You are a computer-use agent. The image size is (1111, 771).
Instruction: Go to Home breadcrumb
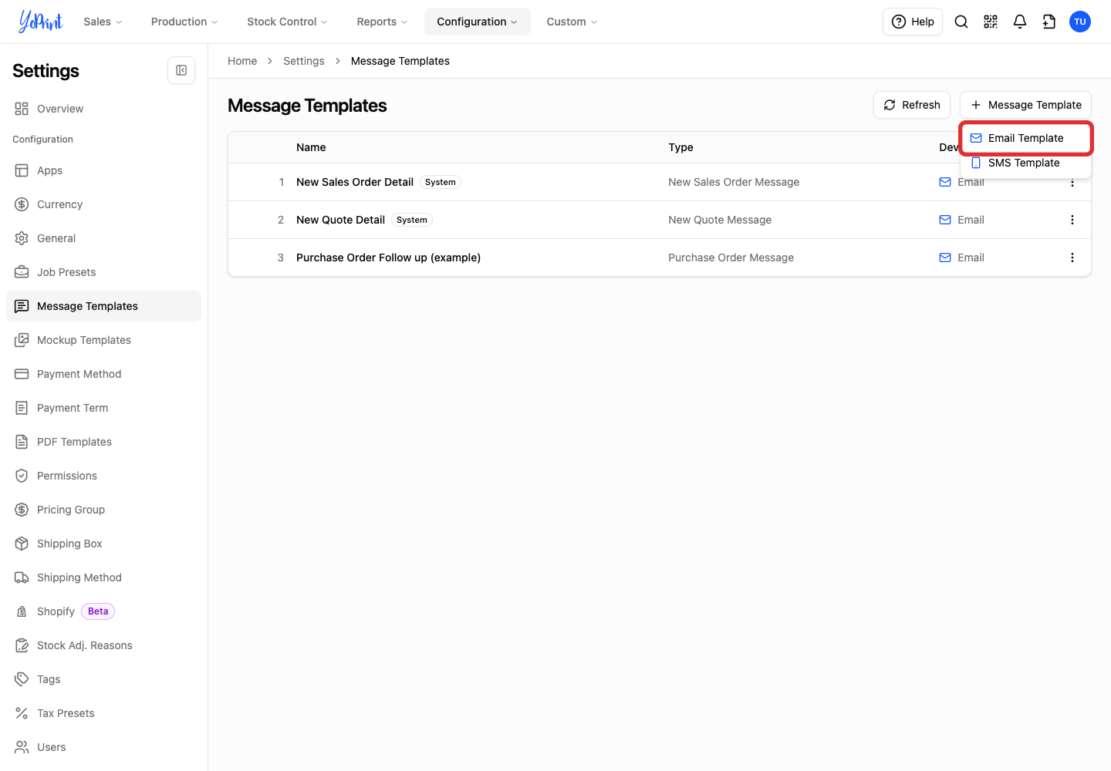[242, 61]
